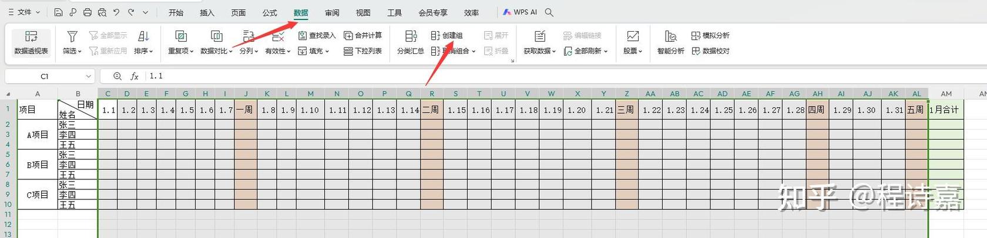Click the search magnifier next to WPS AI
The height and width of the screenshot is (238, 987).
[549, 12]
